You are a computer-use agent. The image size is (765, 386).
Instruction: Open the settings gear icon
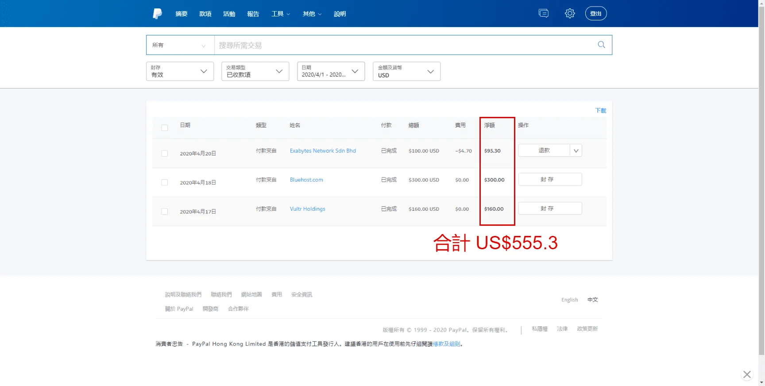coord(570,13)
